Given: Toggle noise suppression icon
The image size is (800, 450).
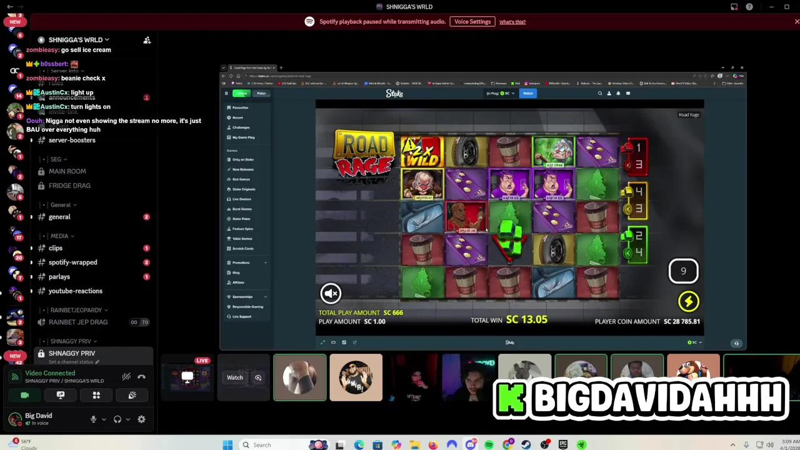Looking at the screenshot, I should tap(126, 377).
